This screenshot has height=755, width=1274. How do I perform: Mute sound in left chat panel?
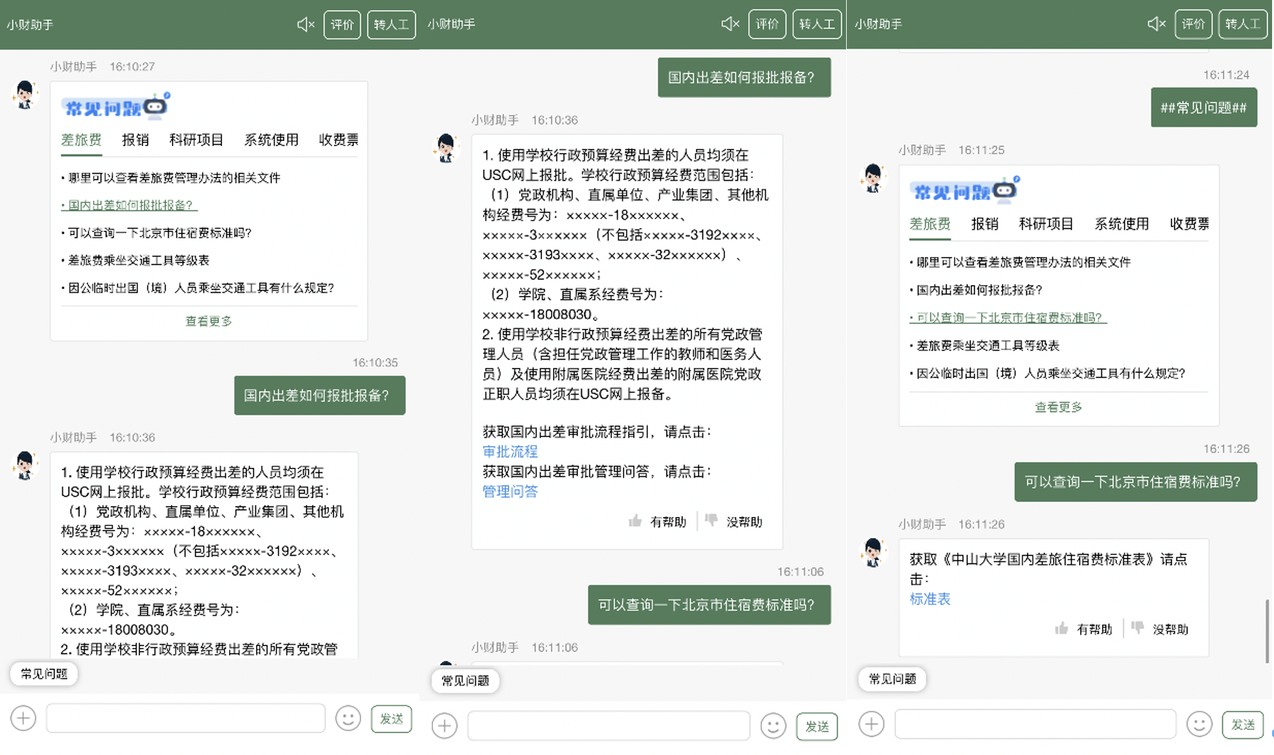tap(305, 25)
